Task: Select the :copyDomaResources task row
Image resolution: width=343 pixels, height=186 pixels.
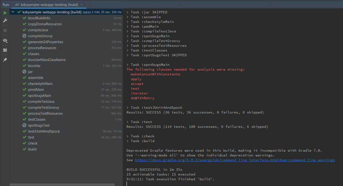Action: pyautogui.click(x=66, y=24)
